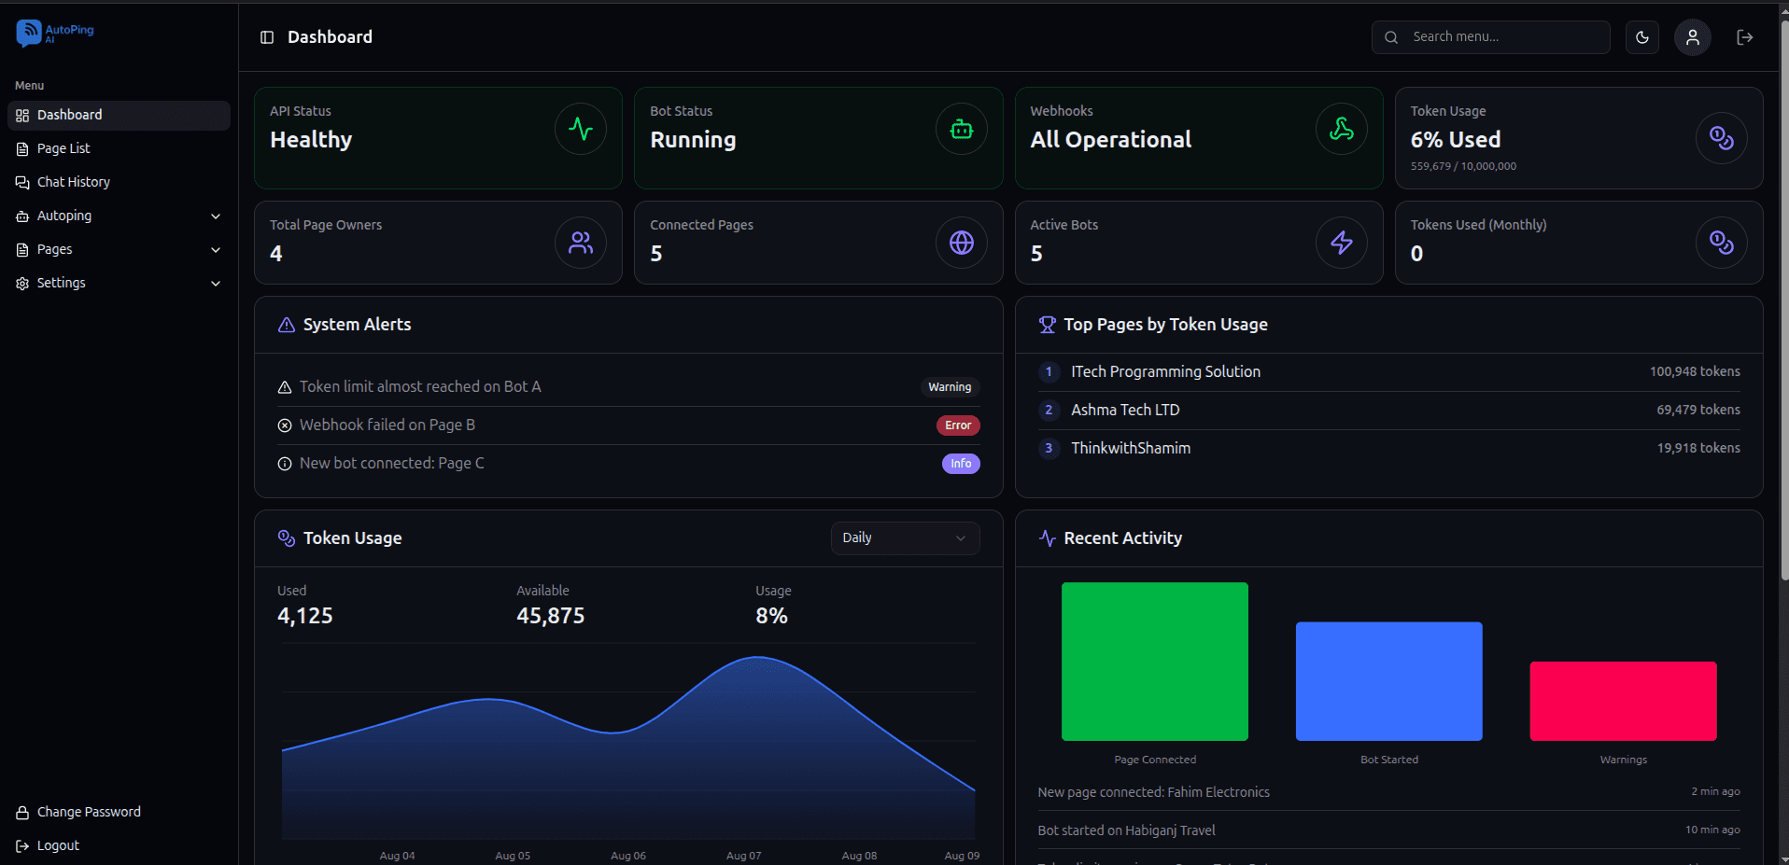Viewport: 1789px width, 865px height.
Task: Click the Connected Pages globe icon
Action: tap(962, 243)
